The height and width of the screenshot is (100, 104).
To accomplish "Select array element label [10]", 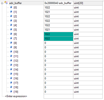I will pyautogui.click(x=16, y=52).
